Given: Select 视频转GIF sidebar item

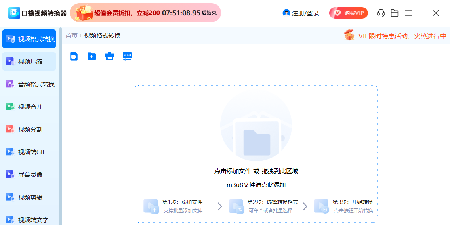Looking at the screenshot, I should (x=29, y=152).
